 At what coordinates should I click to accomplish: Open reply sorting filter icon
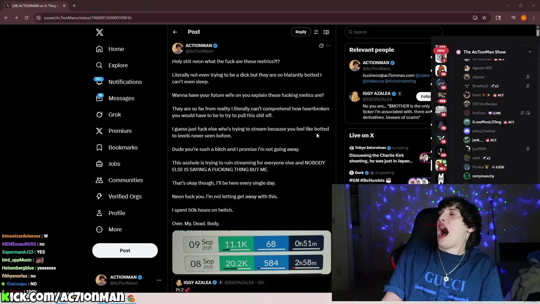[316, 32]
